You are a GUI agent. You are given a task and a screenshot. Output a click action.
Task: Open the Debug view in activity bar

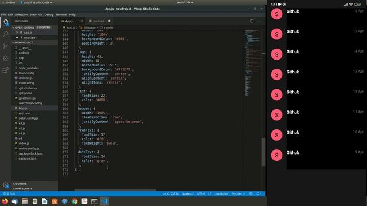coord(5,58)
